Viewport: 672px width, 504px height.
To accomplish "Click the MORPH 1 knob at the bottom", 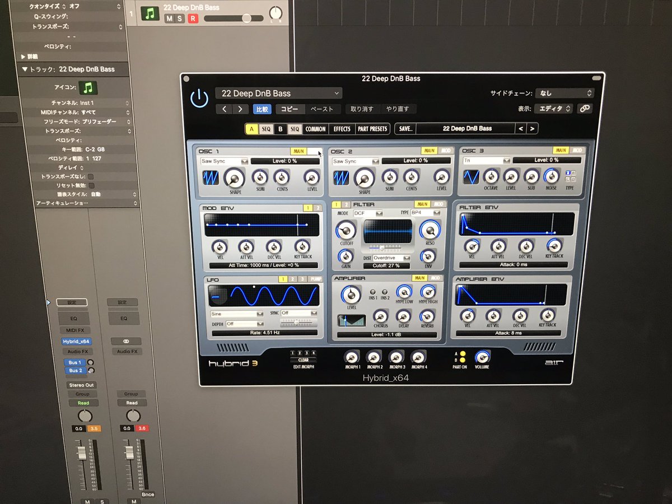I will coord(352,357).
